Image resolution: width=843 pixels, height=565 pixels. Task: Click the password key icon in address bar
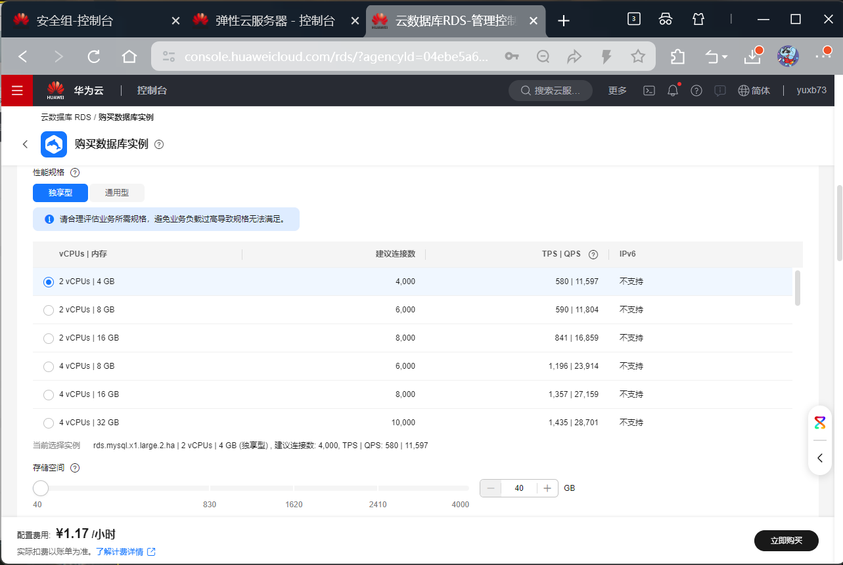click(x=512, y=56)
